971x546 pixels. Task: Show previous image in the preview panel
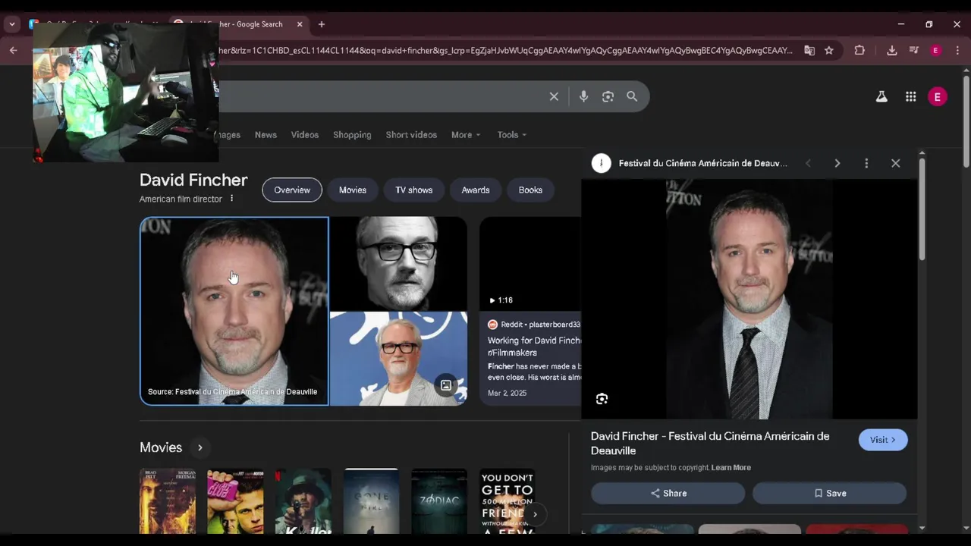tap(808, 163)
